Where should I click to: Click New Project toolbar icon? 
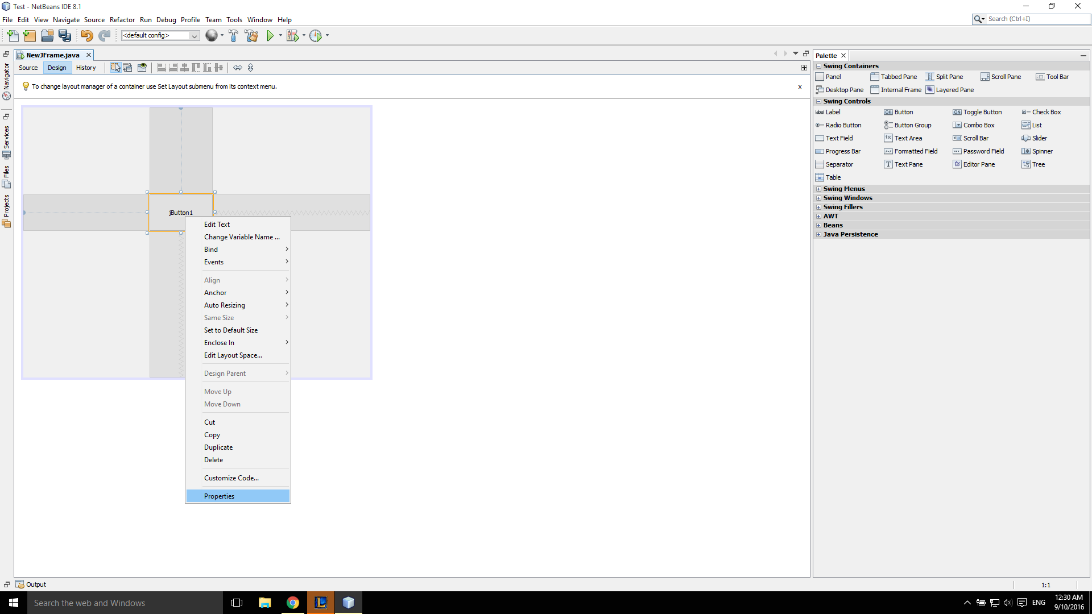30,36
